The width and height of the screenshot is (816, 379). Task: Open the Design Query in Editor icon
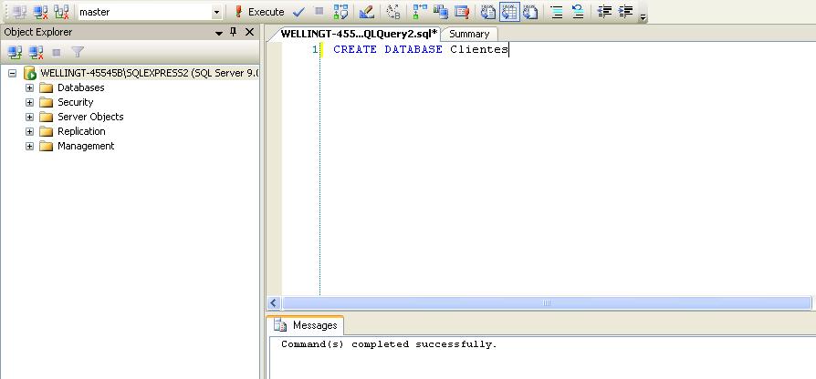366,12
